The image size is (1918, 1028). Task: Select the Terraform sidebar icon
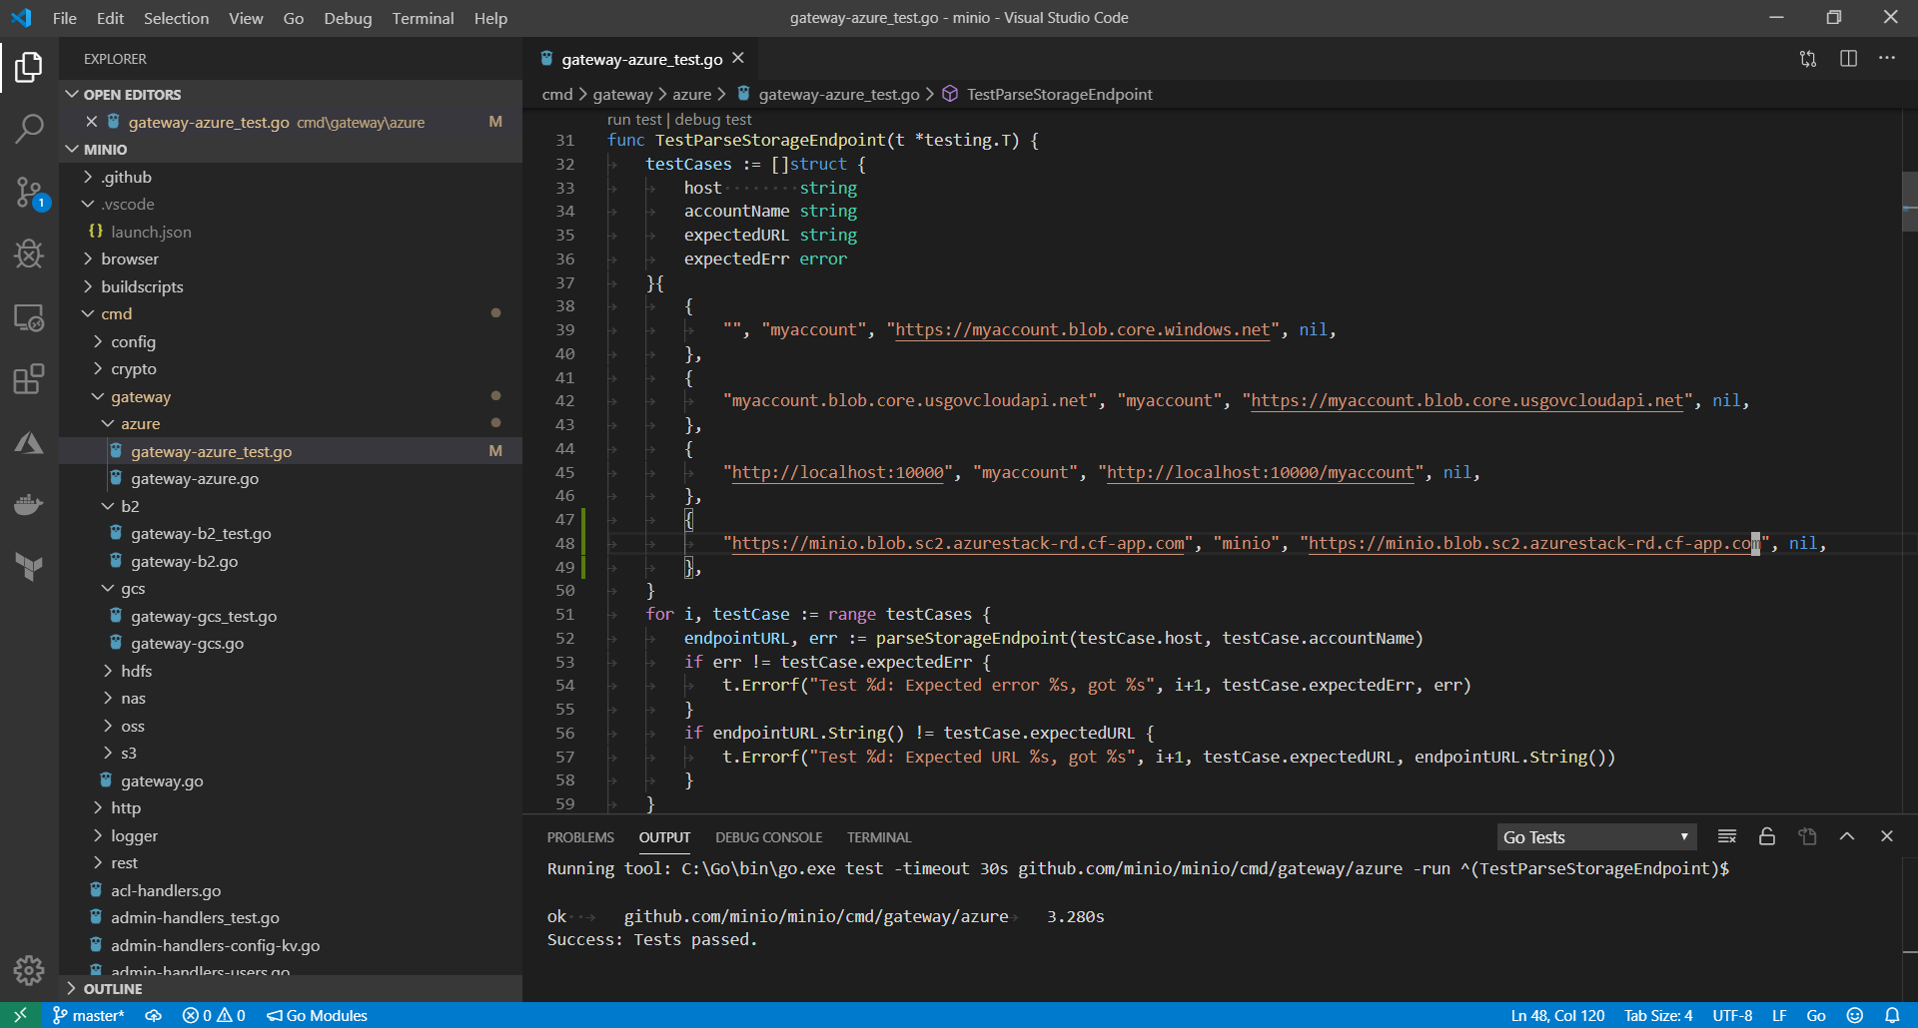(29, 567)
